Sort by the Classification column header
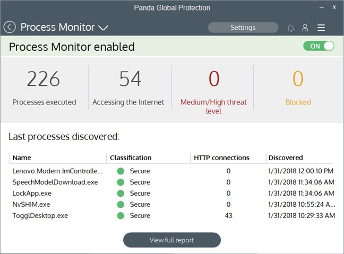Screen dimensions: 344x254 click(x=131, y=158)
